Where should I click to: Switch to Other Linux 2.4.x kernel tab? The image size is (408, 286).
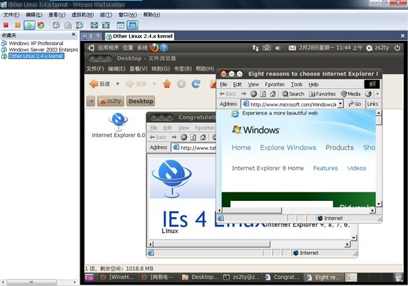click(x=139, y=37)
